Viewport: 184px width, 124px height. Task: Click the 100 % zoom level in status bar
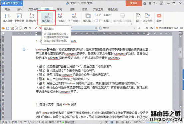(138, 122)
